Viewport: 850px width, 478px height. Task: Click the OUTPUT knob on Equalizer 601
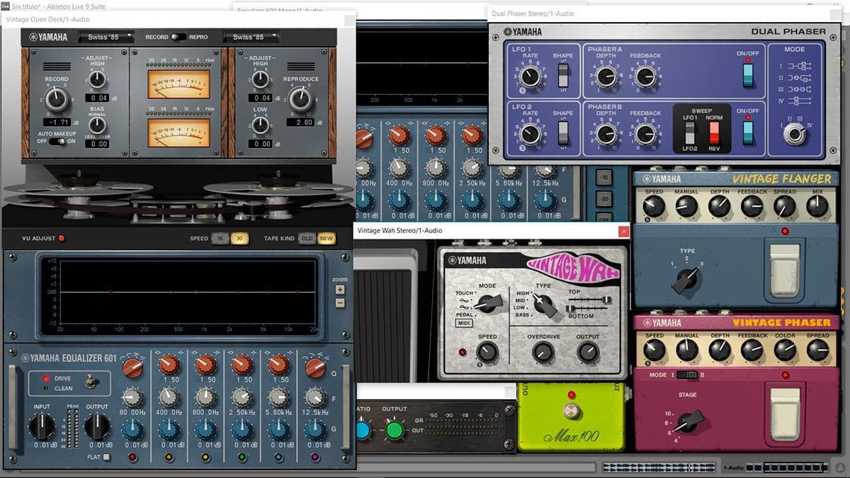pos(97,427)
